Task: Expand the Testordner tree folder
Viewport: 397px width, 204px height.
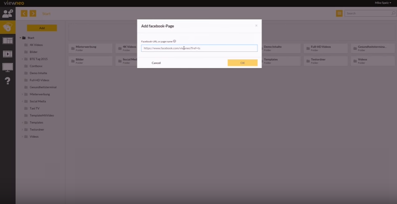Action: [22, 129]
